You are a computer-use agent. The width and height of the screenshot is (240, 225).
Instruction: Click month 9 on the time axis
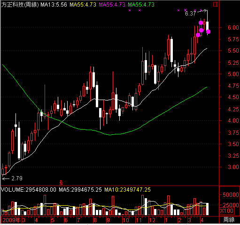point(108,220)
